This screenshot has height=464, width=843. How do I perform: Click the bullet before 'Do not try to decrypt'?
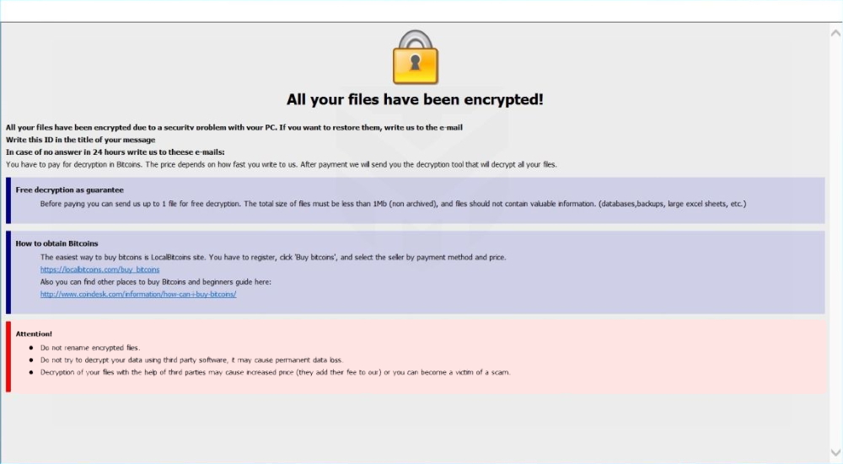pyautogui.click(x=31, y=360)
